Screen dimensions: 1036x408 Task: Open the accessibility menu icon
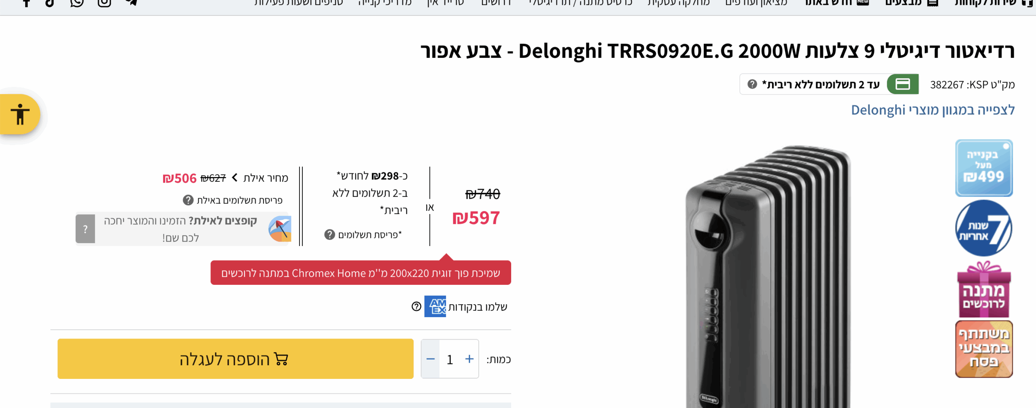[20, 114]
